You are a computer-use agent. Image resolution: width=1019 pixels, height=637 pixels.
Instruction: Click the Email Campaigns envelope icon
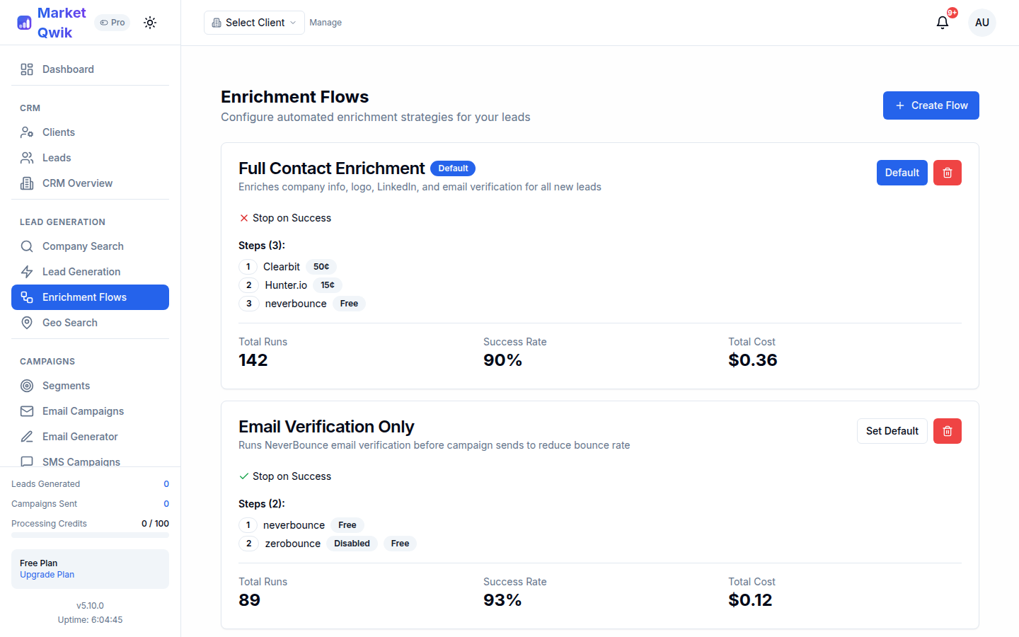(x=28, y=411)
